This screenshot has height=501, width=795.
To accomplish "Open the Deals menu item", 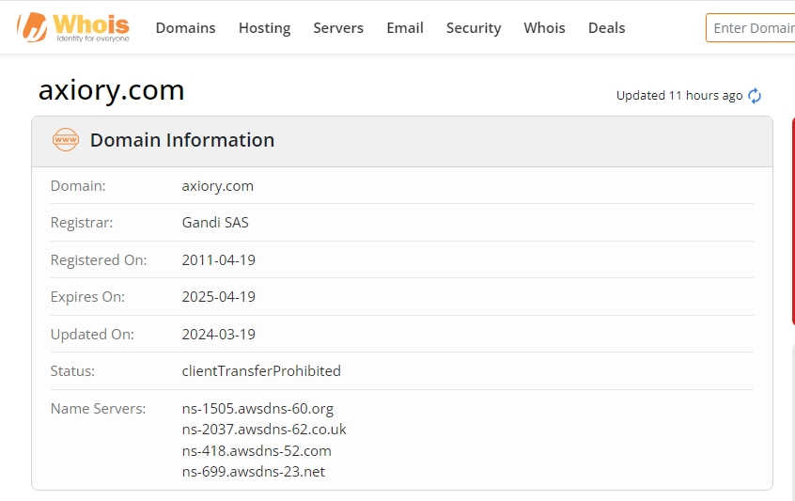I will click(606, 28).
